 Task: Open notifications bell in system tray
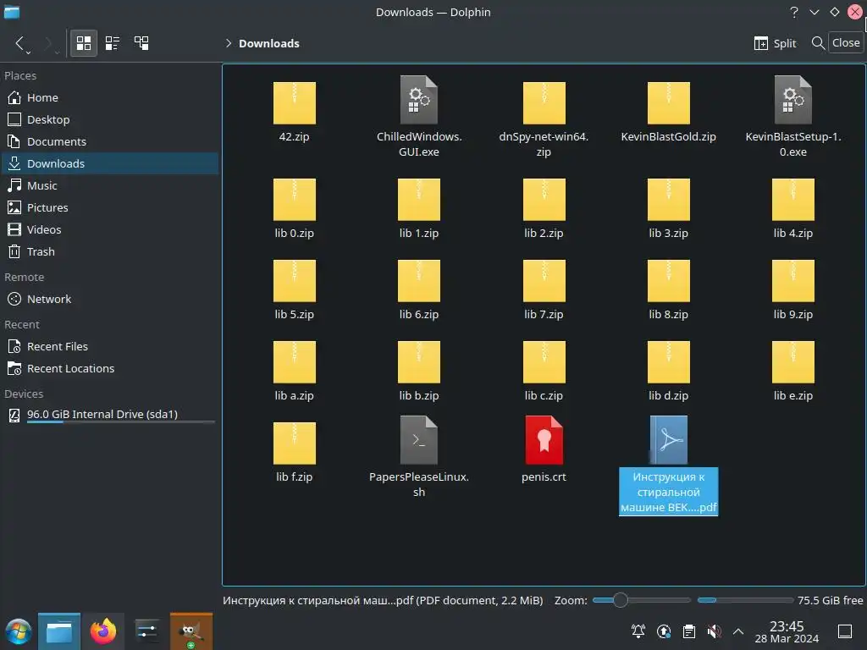(638, 631)
